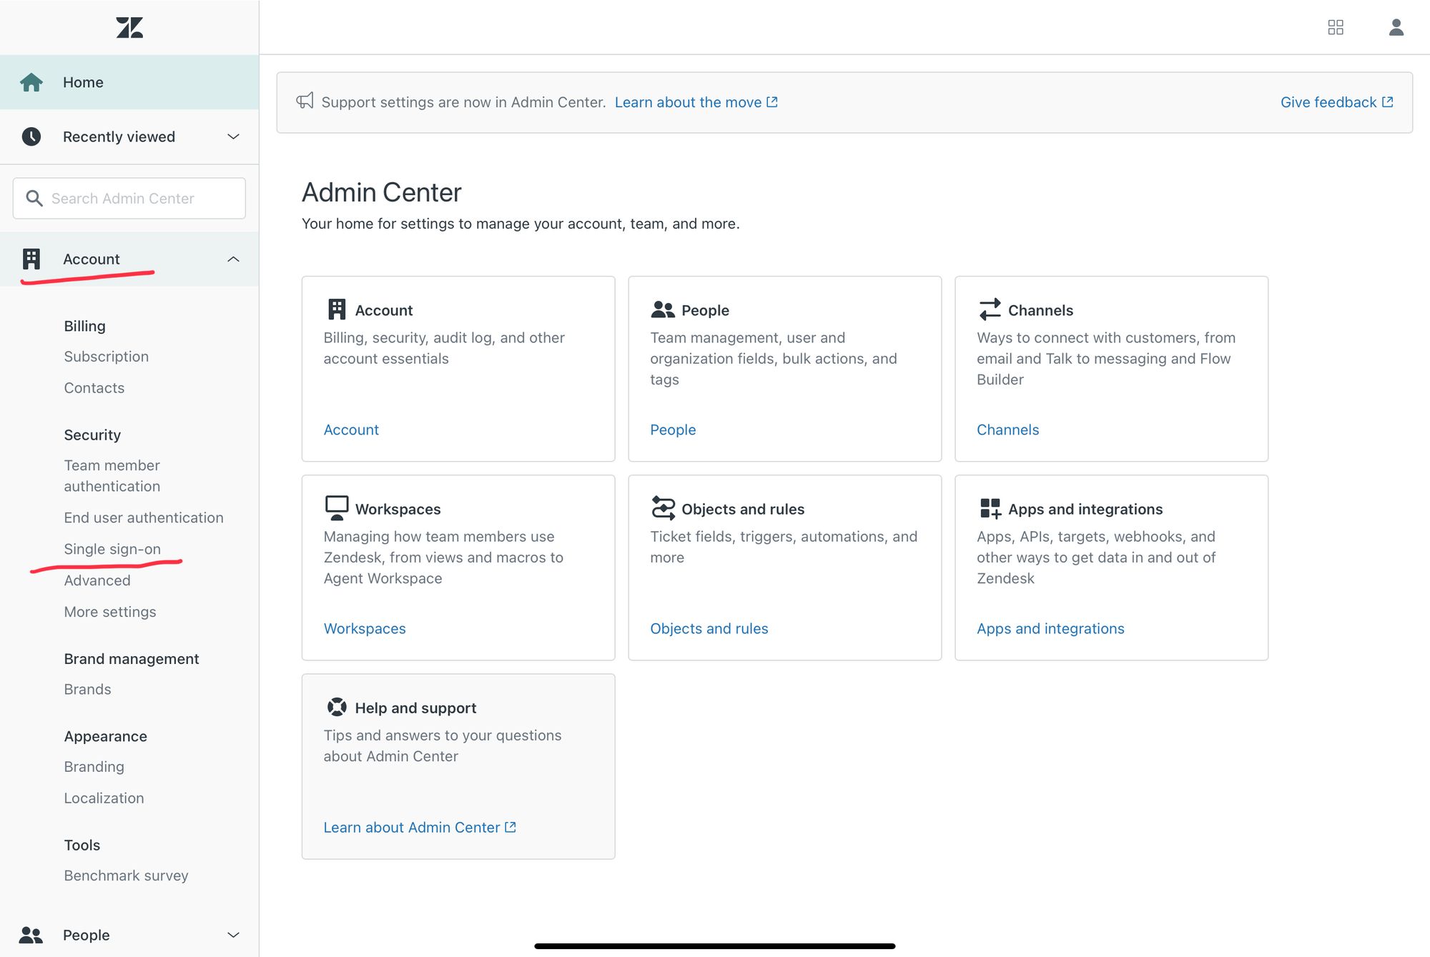Click the Admin Center page title

[382, 192]
